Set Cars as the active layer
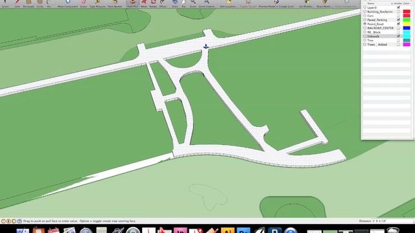The height and width of the screenshot is (233, 415). pyautogui.click(x=364, y=16)
